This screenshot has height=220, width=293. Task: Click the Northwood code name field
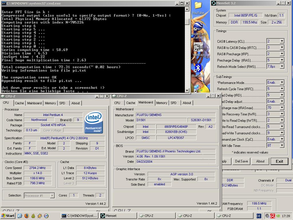[x=39, y=120]
